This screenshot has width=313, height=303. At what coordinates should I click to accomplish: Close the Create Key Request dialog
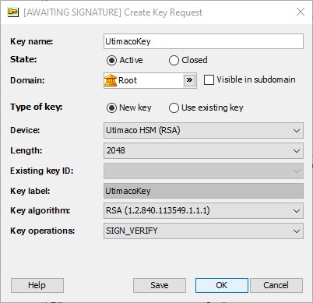click(301, 12)
